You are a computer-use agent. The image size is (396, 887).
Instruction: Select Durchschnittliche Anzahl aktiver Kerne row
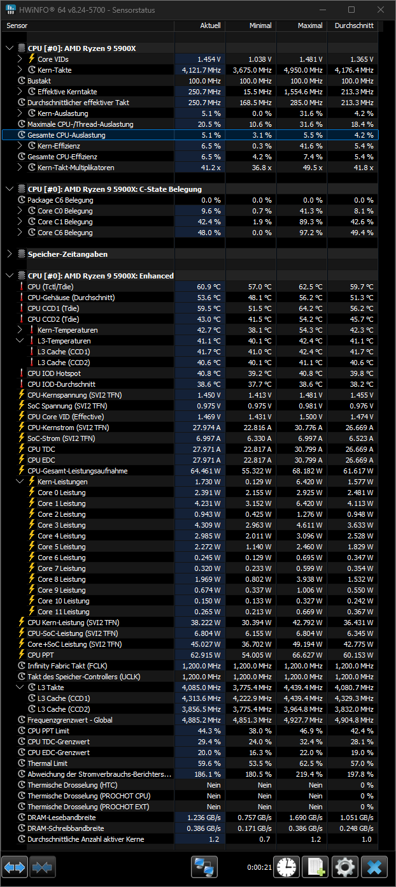[x=190, y=839]
